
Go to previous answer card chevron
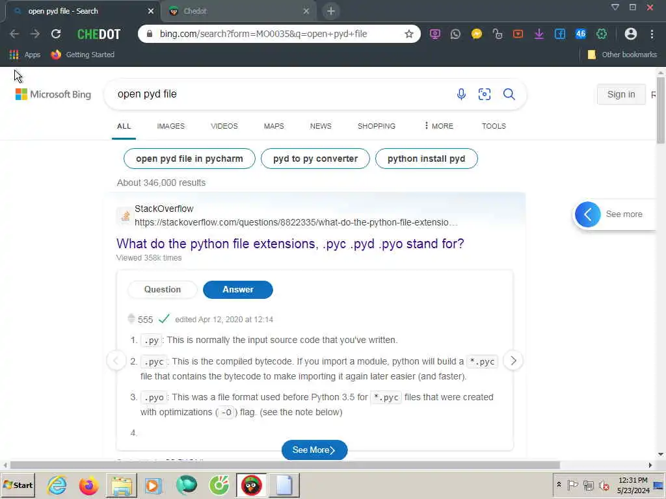click(x=116, y=361)
